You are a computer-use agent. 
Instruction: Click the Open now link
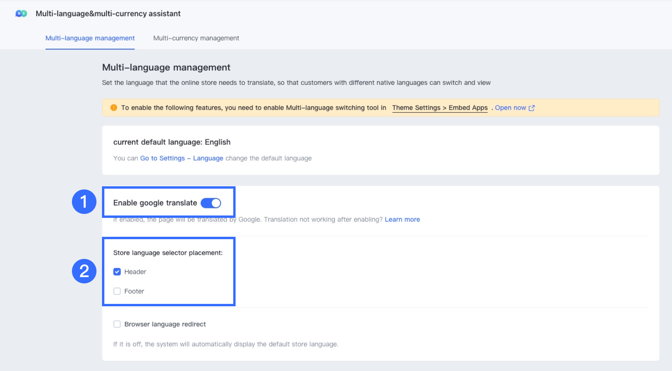point(510,108)
